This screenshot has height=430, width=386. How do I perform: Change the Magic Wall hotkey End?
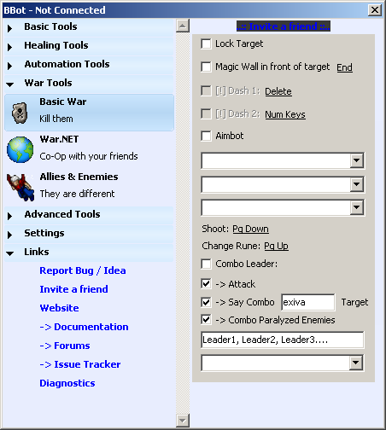[x=344, y=67]
